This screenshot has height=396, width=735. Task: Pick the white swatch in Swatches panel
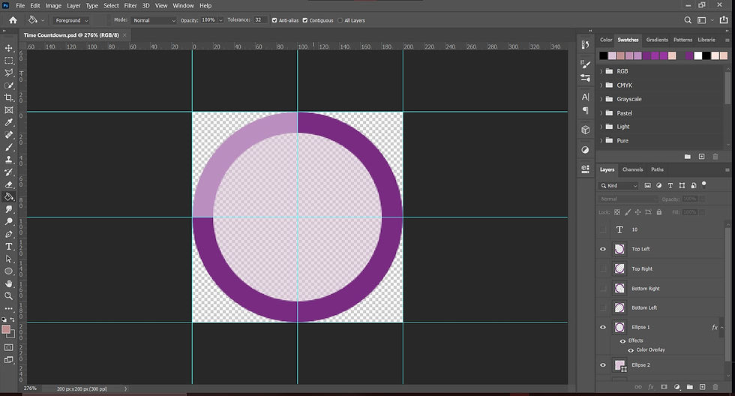(x=698, y=55)
